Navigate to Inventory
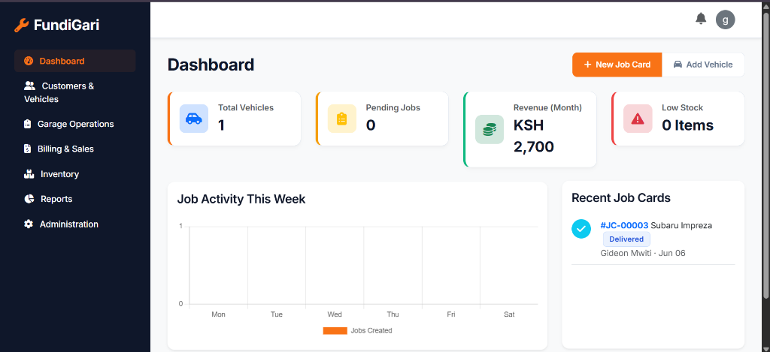 coord(75,174)
